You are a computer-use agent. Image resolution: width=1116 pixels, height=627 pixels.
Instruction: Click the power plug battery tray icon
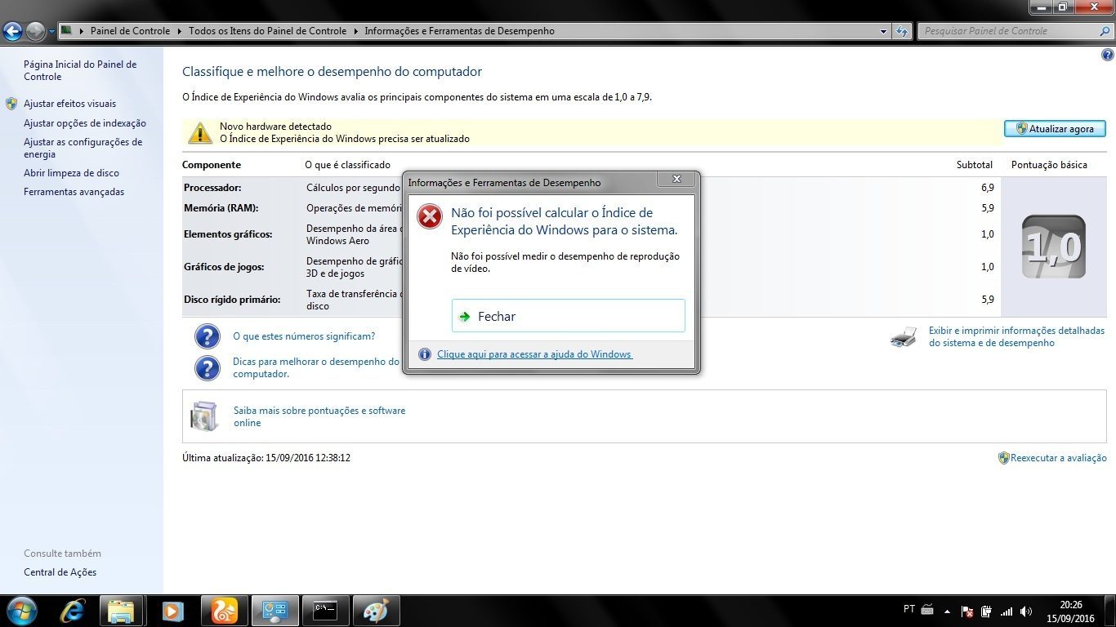tap(987, 611)
